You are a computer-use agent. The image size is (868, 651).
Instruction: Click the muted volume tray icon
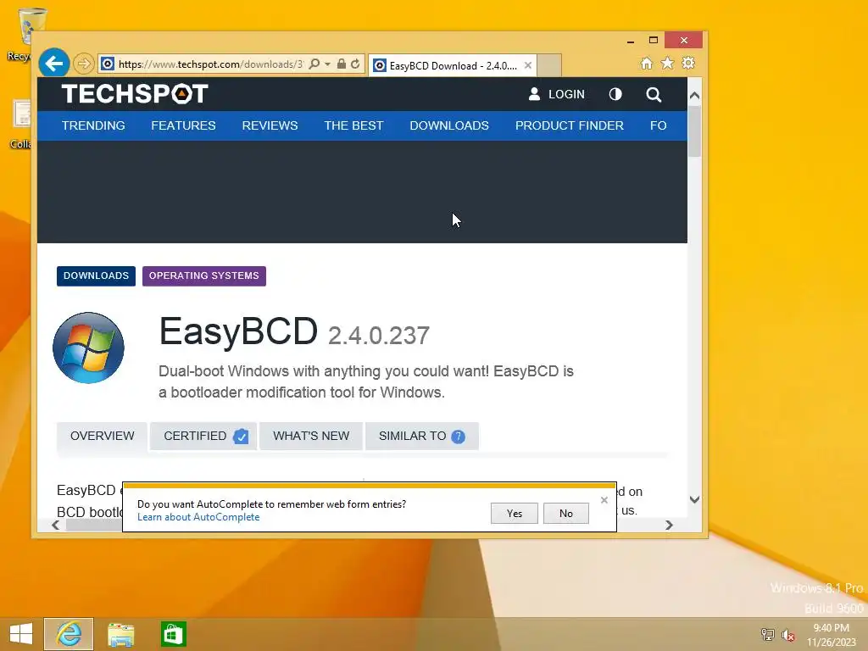click(787, 635)
